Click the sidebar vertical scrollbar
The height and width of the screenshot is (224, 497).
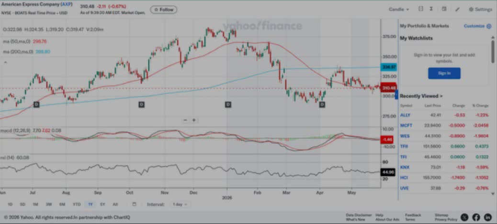click(493, 51)
